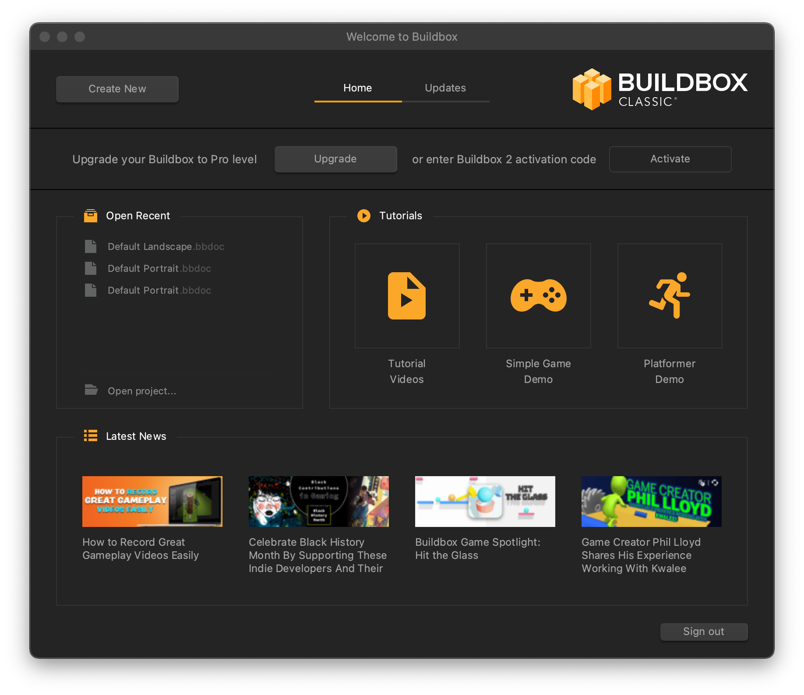
Task: Launch Simple Game Demo gamepad icon
Action: [538, 296]
